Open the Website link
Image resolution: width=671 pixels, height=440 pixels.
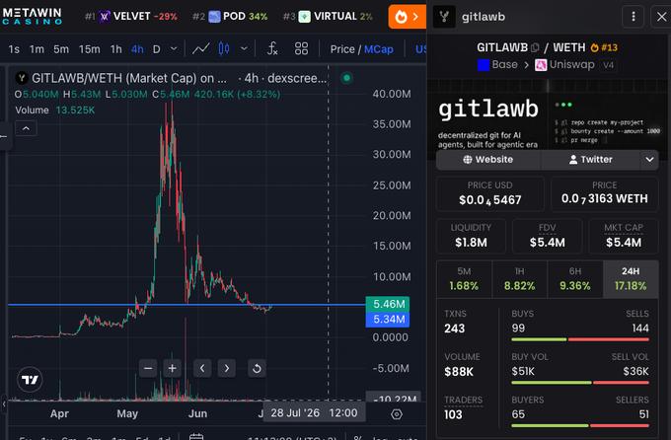point(488,160)
